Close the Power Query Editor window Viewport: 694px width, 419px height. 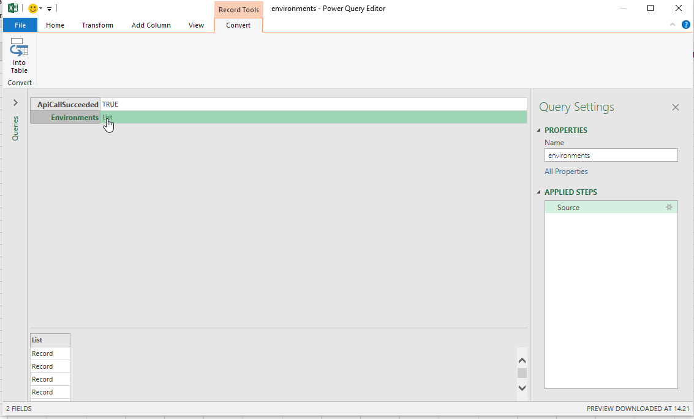click(678, 8)
